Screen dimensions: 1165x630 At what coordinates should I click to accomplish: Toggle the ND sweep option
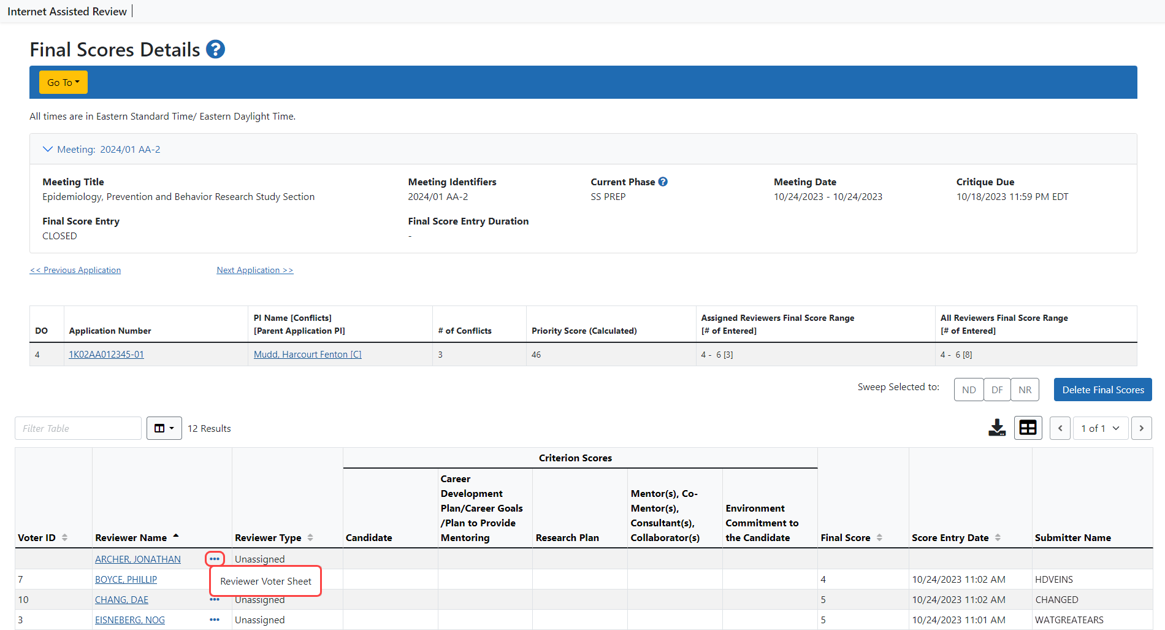tap(969, 390)
